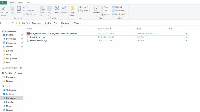Screen dimensions: 200x112
Task: Open the Share ribbon tab
Action: (20, 2)
